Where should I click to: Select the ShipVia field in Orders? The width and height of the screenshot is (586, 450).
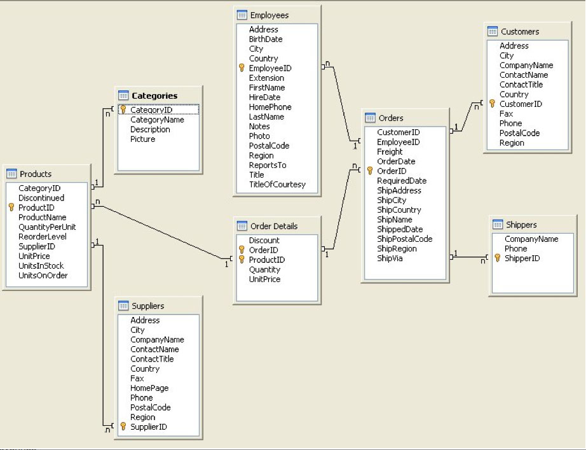(390, 258)
